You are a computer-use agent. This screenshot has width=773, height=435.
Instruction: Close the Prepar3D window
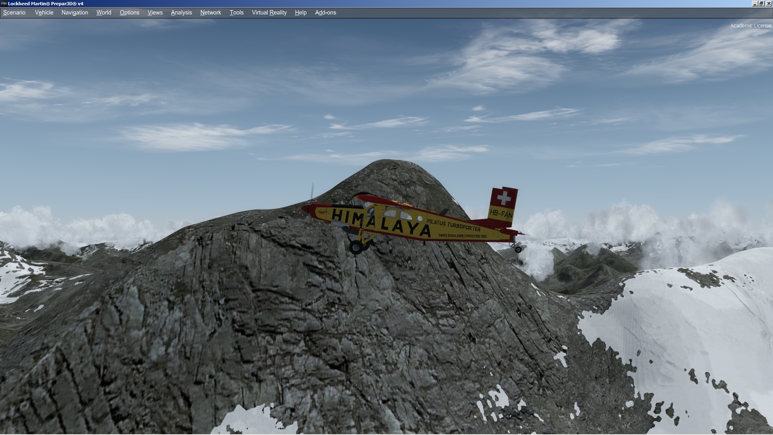pos(768,3)
